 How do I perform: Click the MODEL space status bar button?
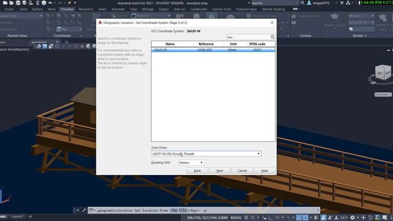236,218
